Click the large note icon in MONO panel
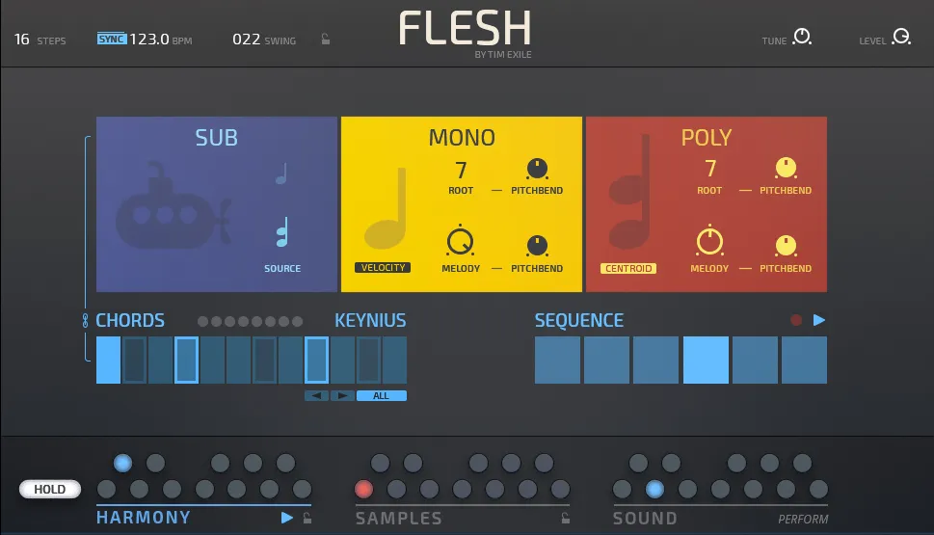Viewport: 934px width, 535px height. pos(386,208)
